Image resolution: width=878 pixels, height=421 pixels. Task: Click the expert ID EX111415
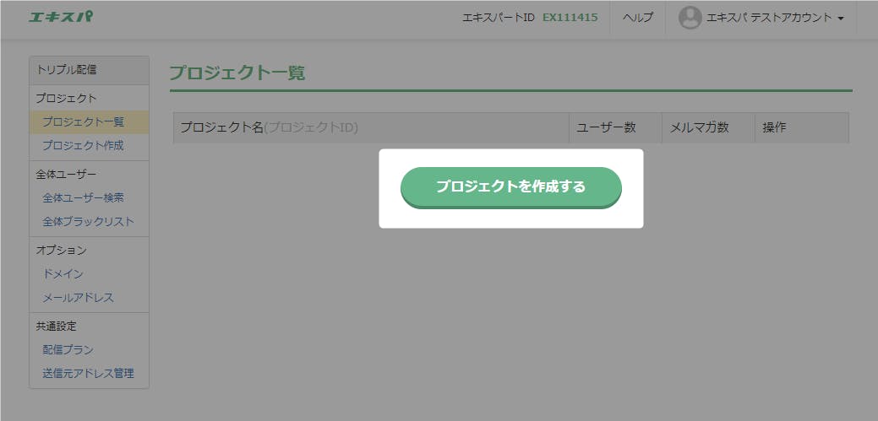(570, 18)
